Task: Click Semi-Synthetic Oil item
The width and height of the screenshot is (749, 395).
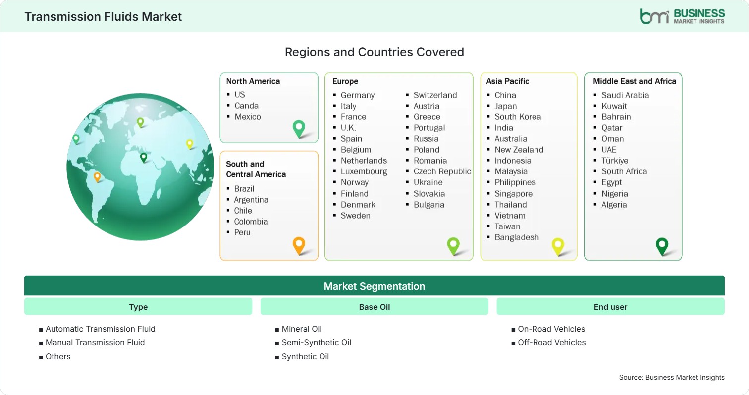Action: [317, 342]
